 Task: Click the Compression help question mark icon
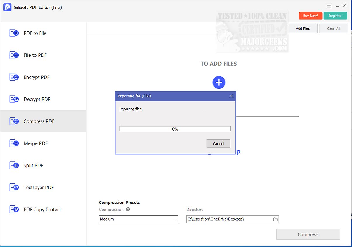coord(128,210)
